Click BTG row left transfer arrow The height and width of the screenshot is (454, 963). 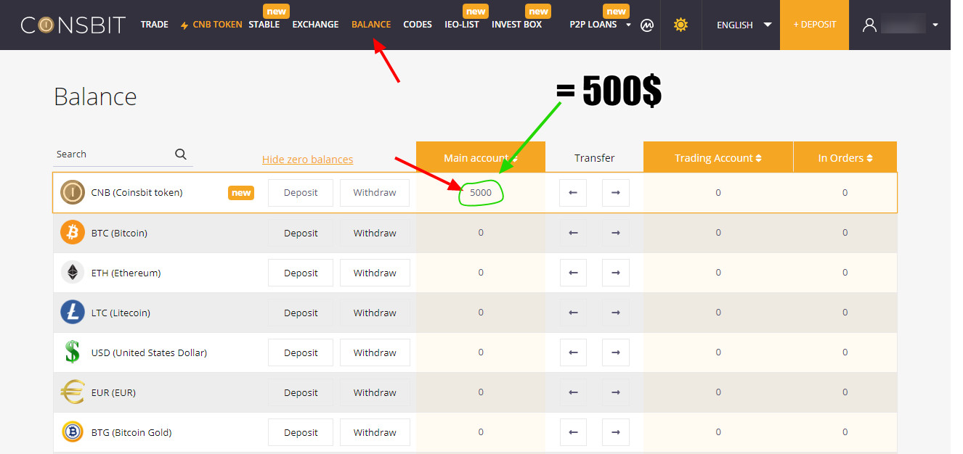coord(573,432)
